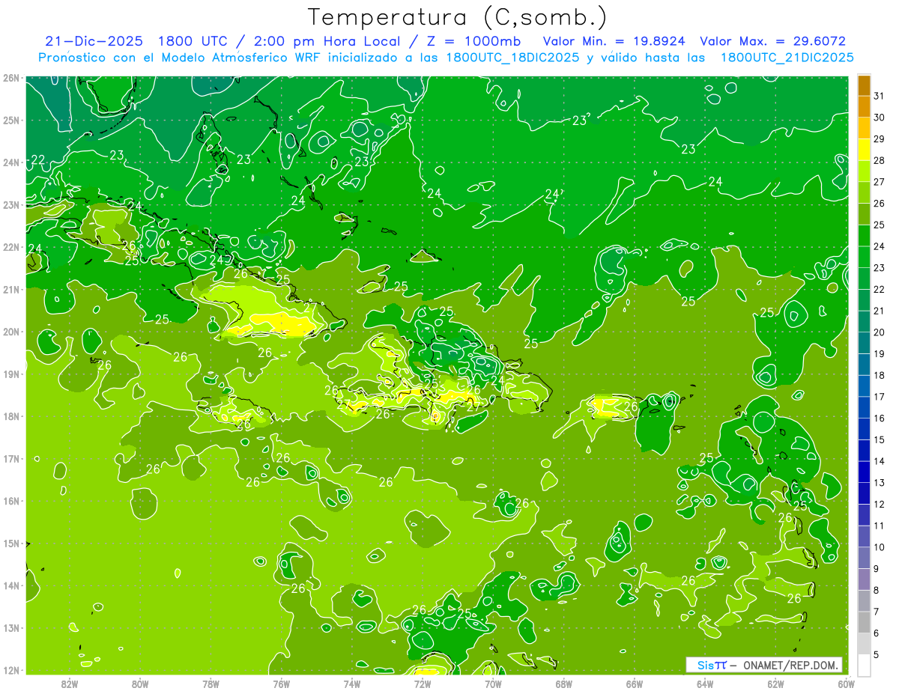Click the '74W' longitude axis label
The image size is (899, 694).
point(352,684)
